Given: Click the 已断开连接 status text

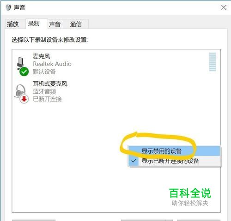Looking at the screenshot, I should (47, 99).
